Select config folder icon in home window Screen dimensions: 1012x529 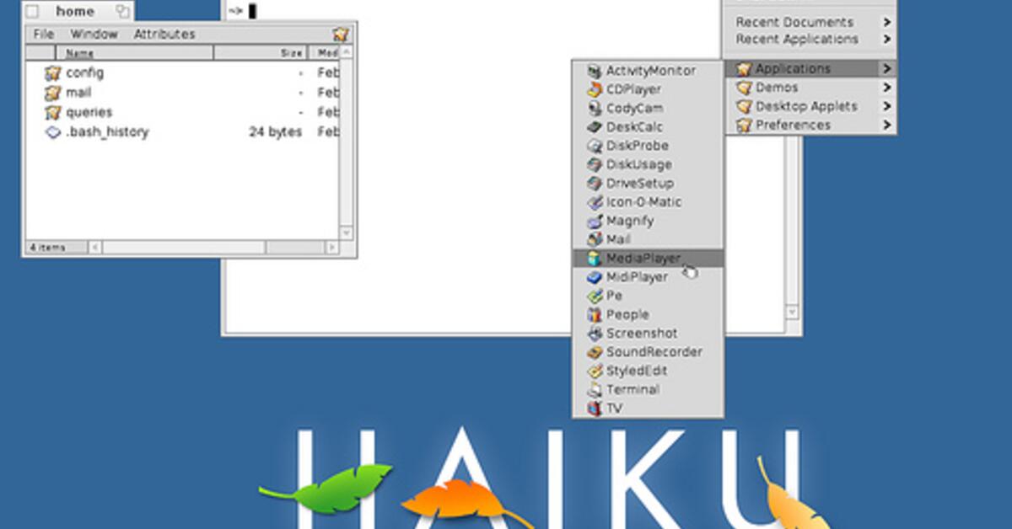coord(53,73)
